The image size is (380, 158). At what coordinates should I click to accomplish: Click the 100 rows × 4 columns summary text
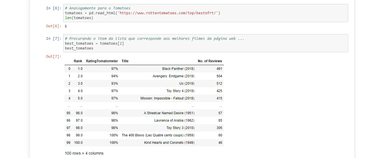(84, 153)
